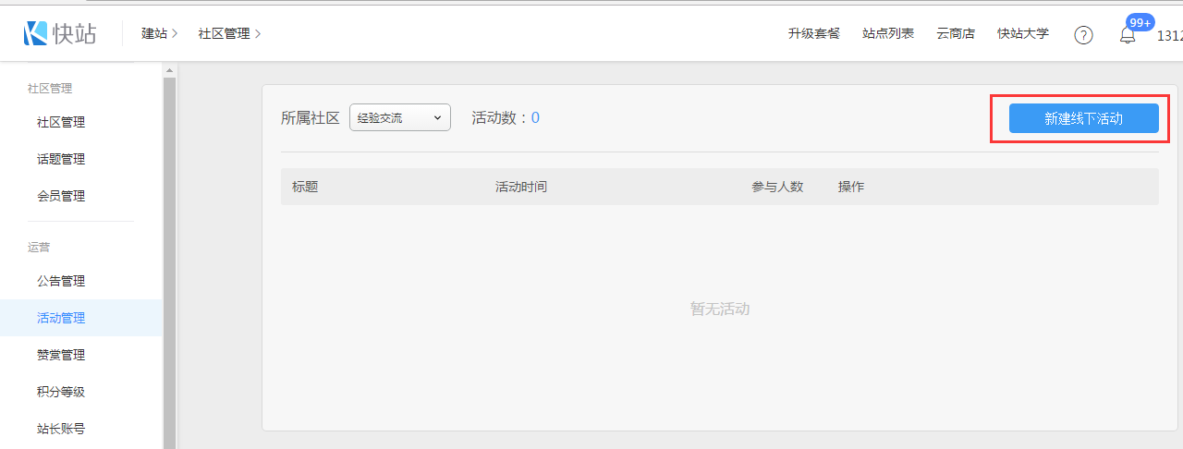Open the 升级套餐 link
This screenshot has height=449, width=1183.
[814, 34]
